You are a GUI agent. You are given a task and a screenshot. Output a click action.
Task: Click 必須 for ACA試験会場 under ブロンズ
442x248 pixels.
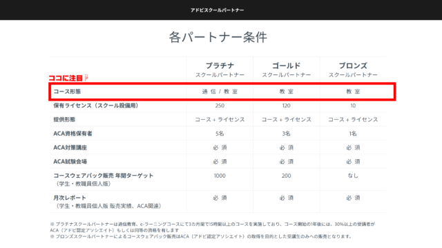pos(353,162)
